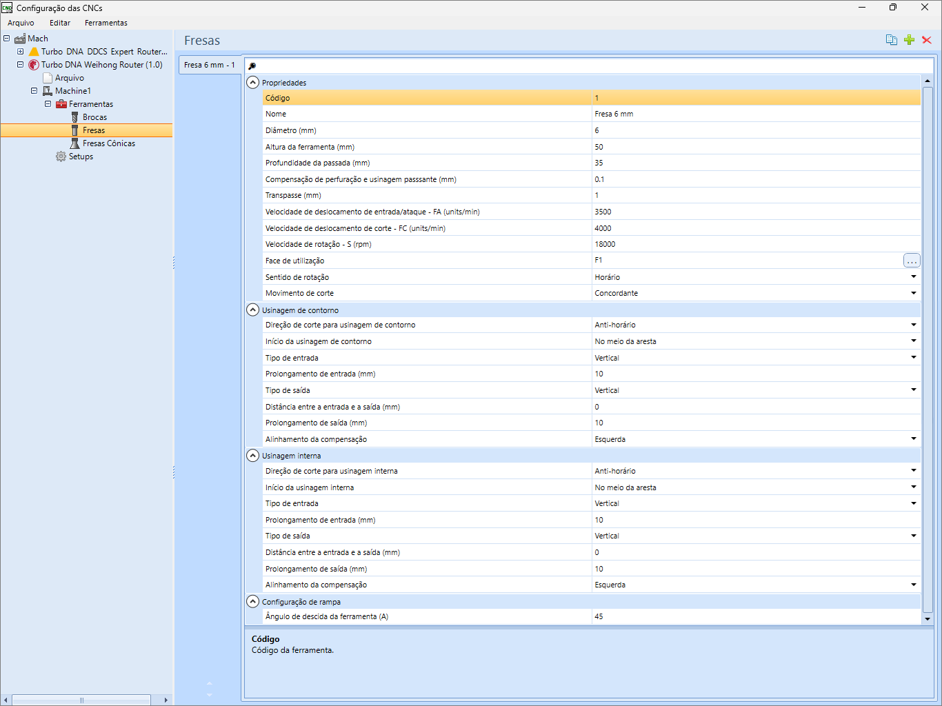The image size is (942, 706).
Task: Click the Brocas drill icon in tree
Action: pos(75,117)
